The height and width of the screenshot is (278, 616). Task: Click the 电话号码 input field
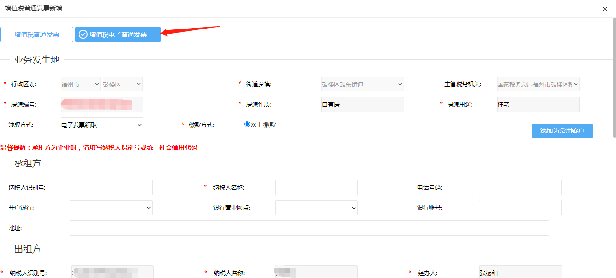click(x=520, y=187)
